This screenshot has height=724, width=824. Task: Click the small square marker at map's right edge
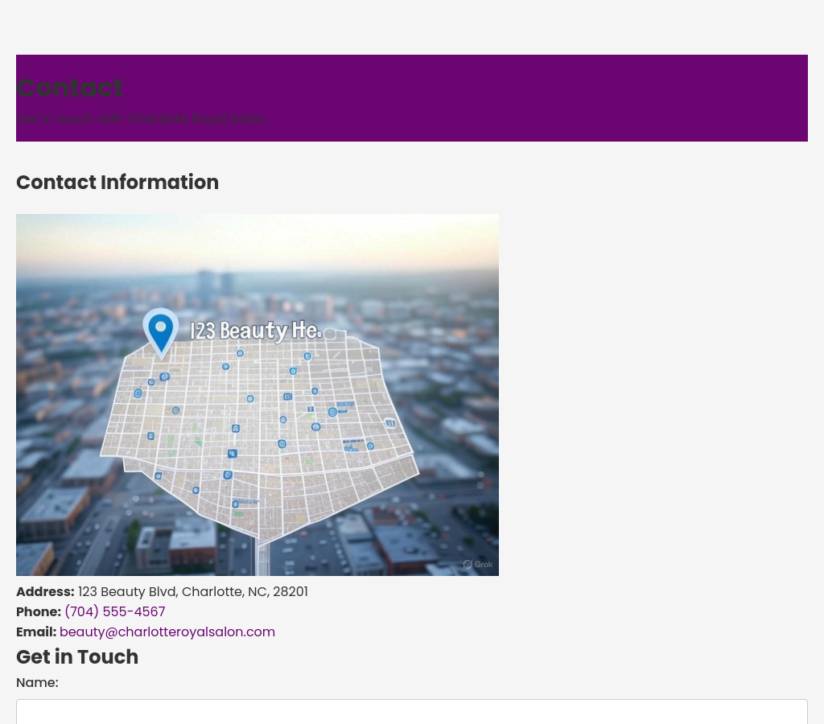[390, 423]
